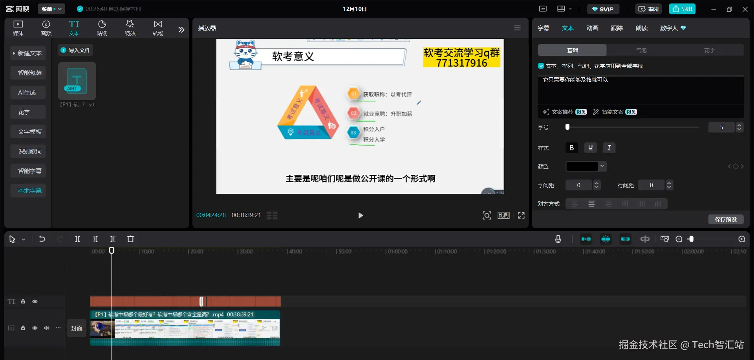Click the 导出 export button
Image resolution: width=754 pixels, height=360 pixels.
(682, 9)
